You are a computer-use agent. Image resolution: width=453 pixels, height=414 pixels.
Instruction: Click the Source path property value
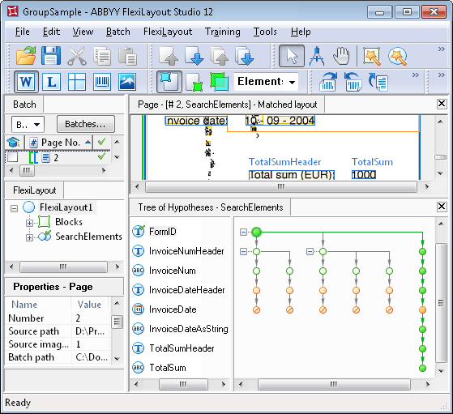click(x=90, y=331)
